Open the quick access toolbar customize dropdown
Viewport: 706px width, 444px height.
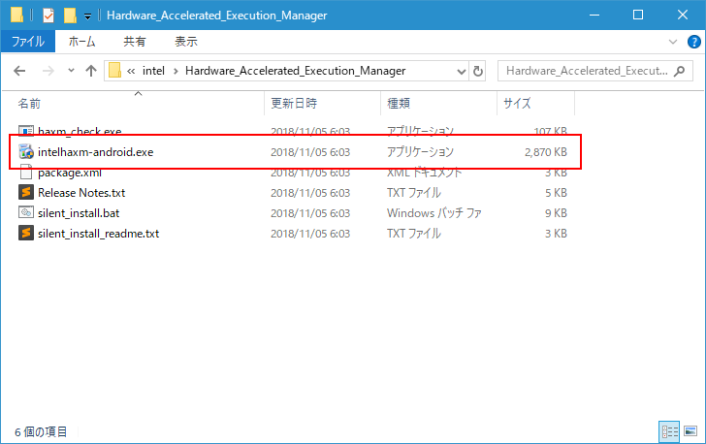tap(87, 16)
